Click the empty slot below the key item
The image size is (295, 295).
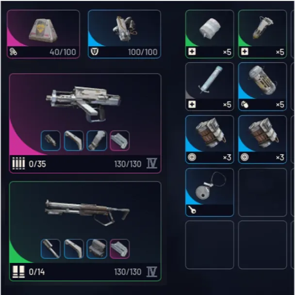(x=210, y=245)
